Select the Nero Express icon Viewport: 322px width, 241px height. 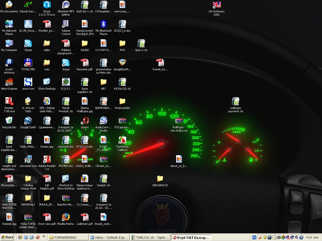pos(9,82)
